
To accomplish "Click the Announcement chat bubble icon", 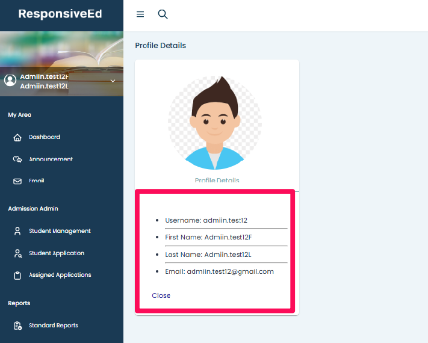I will [x=17, y=159].
